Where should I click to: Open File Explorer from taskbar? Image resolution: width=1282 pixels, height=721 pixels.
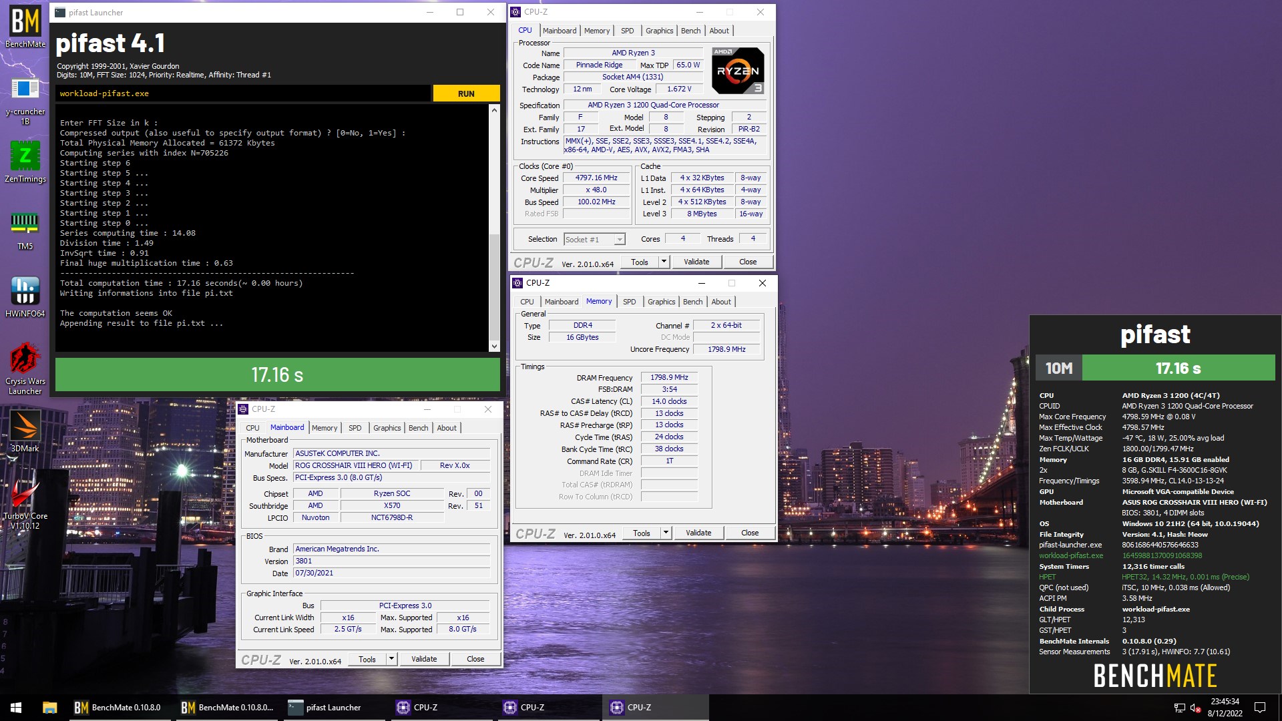[x=49, y=708]
